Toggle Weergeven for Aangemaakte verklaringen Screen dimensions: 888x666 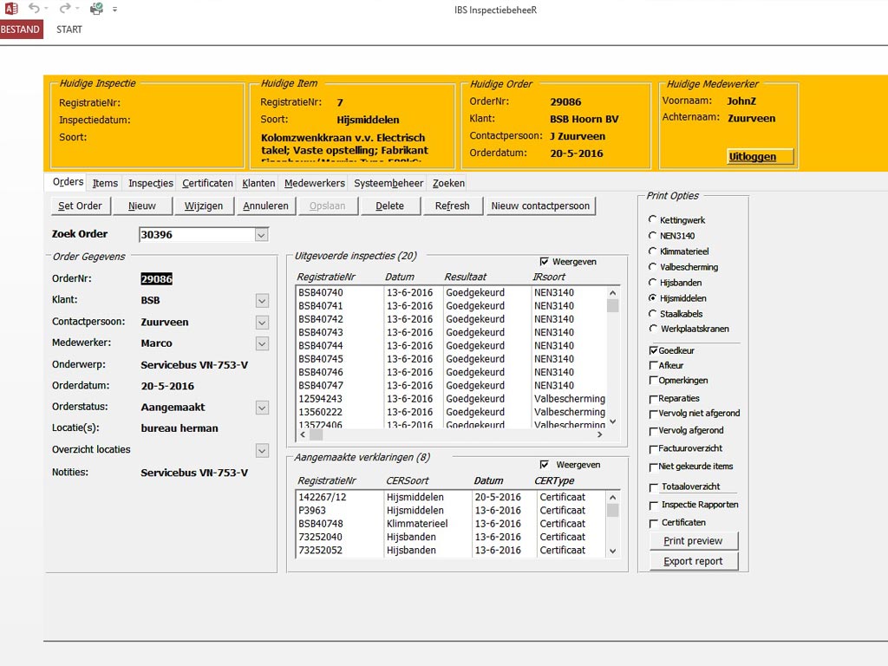point(545,465)
